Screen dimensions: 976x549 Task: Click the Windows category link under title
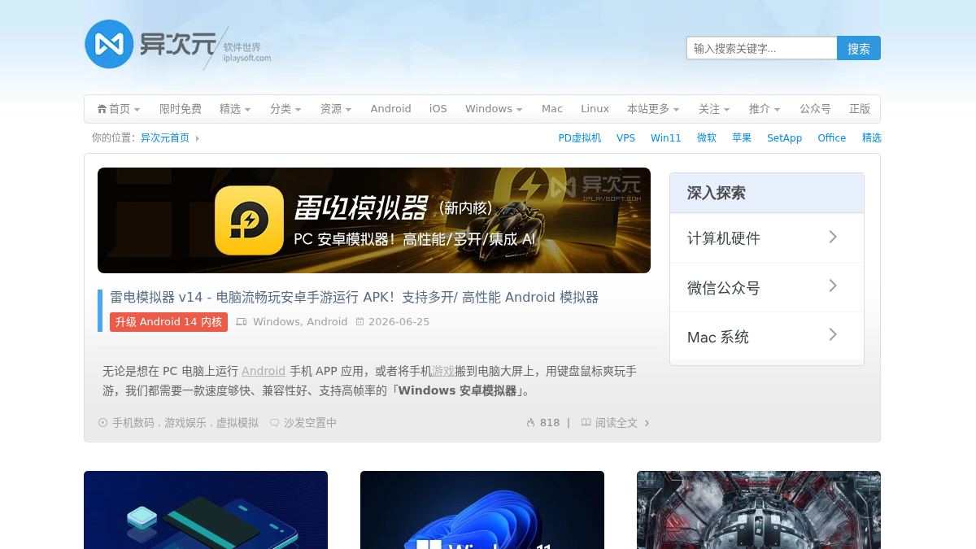(x=277, y=322)
